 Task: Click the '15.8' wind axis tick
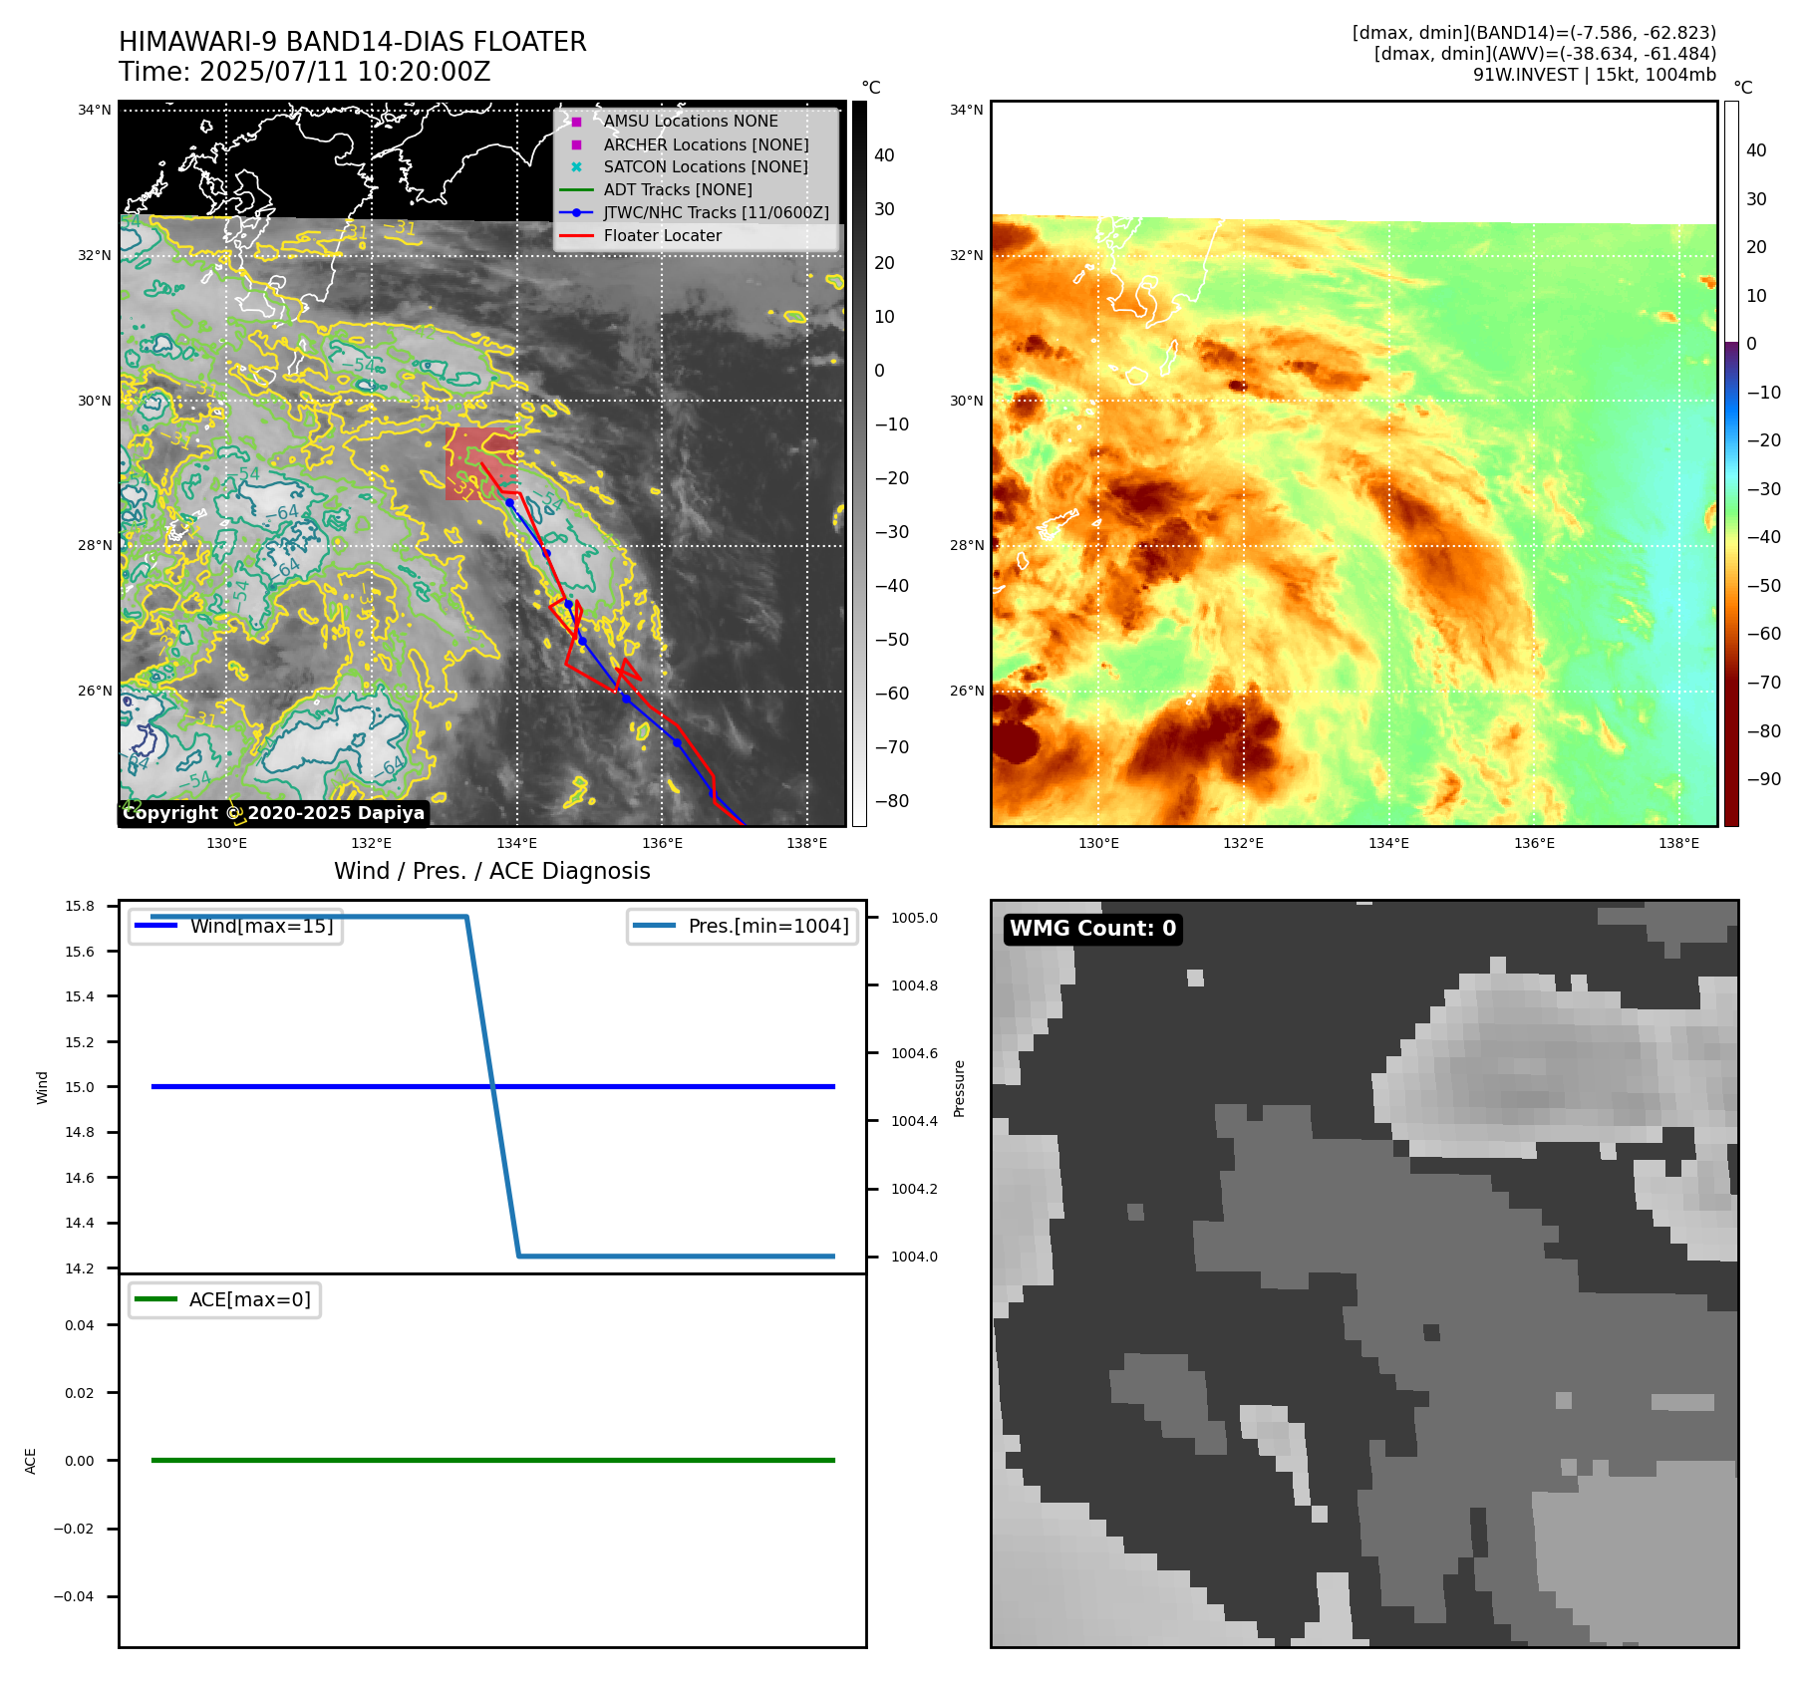pyautogui.click(x=80, y=907)
